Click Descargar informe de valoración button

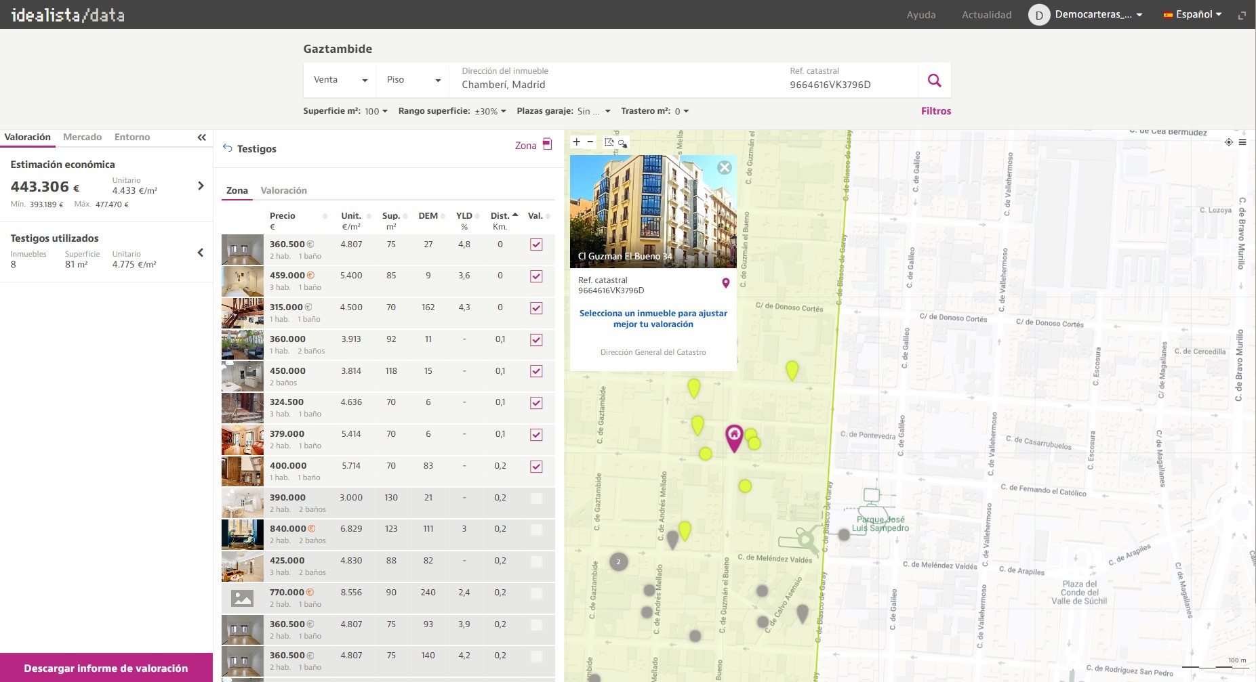(106, 668)
